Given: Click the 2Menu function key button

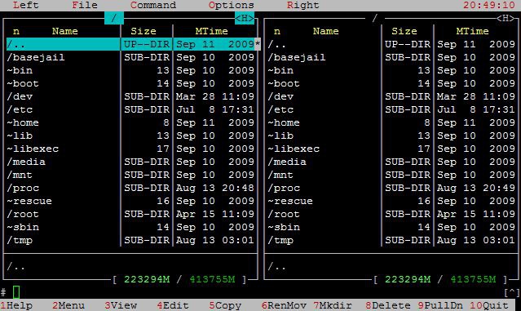Looking at the screenshot, I should (68, 305).
